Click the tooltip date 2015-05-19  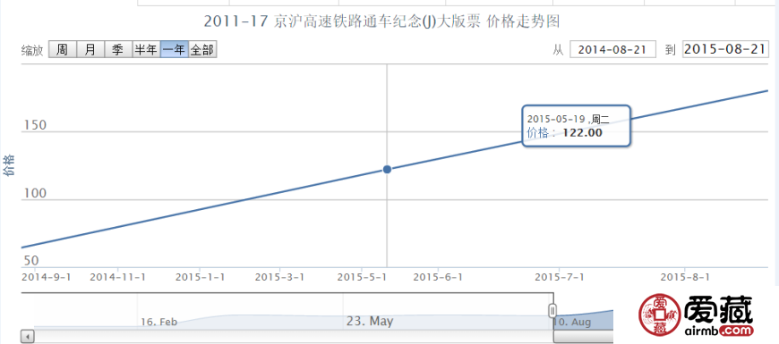tap(555, 119)
